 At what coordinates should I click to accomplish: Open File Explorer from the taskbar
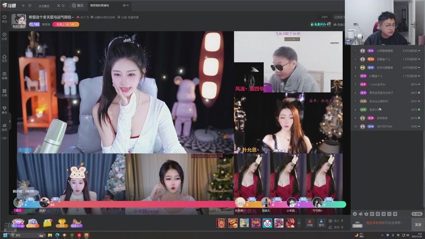50,235
